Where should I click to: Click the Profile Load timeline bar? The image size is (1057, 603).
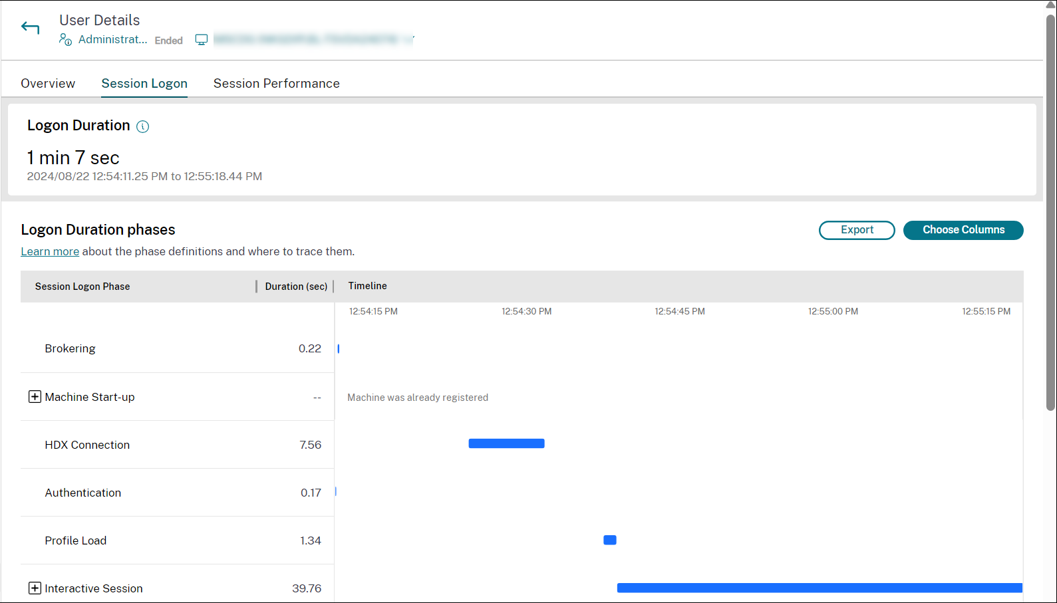coord(609,540)
